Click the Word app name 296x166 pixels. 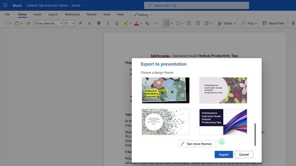(17, 6)
